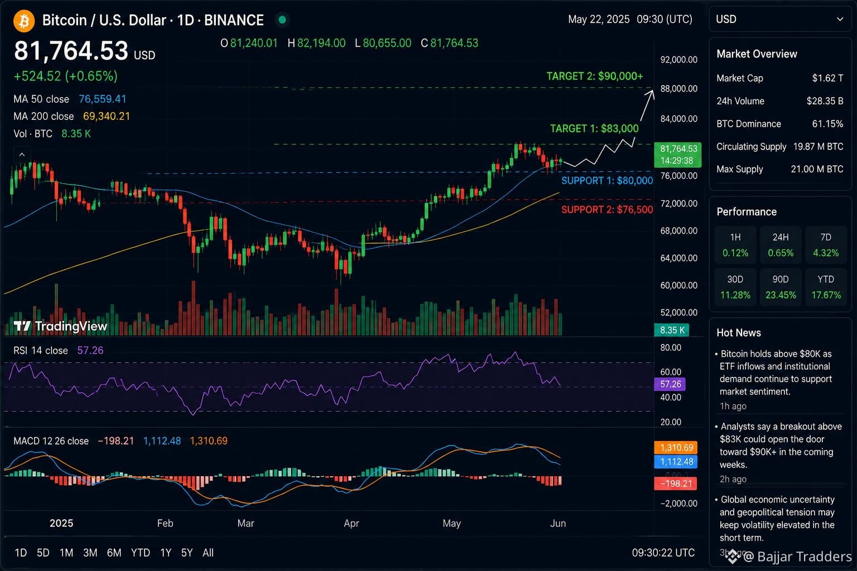
Task: Click the Market Overview heading
Action: (x=757, y=54)
